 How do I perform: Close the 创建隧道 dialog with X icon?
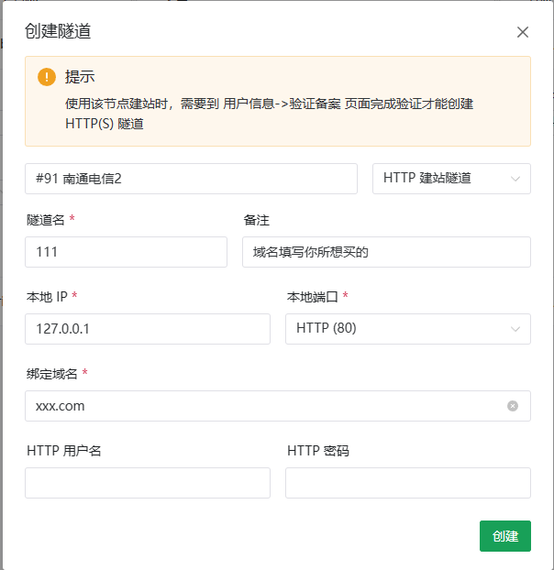pos(523,32)
